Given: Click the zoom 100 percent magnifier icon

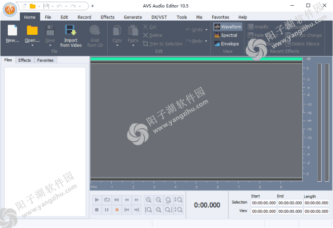Looking at the screenshot, I should pos(169,200).
